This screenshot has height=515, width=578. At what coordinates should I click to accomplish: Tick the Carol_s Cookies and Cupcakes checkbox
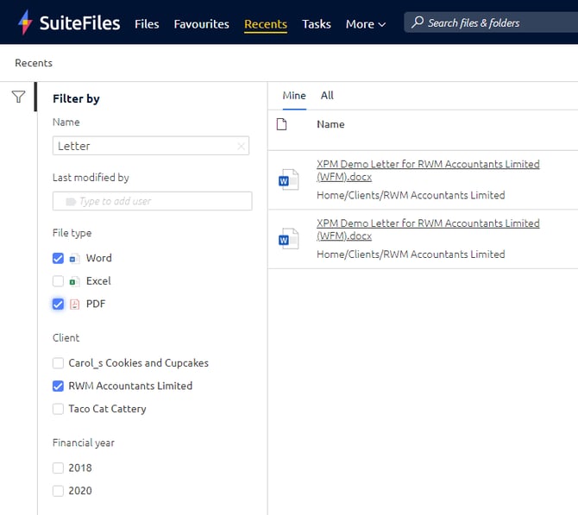click(x=58, y=363)
